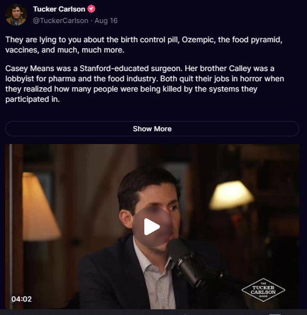
Task: Click the word Ozempic in the post
Action: (x=199, y=40)
